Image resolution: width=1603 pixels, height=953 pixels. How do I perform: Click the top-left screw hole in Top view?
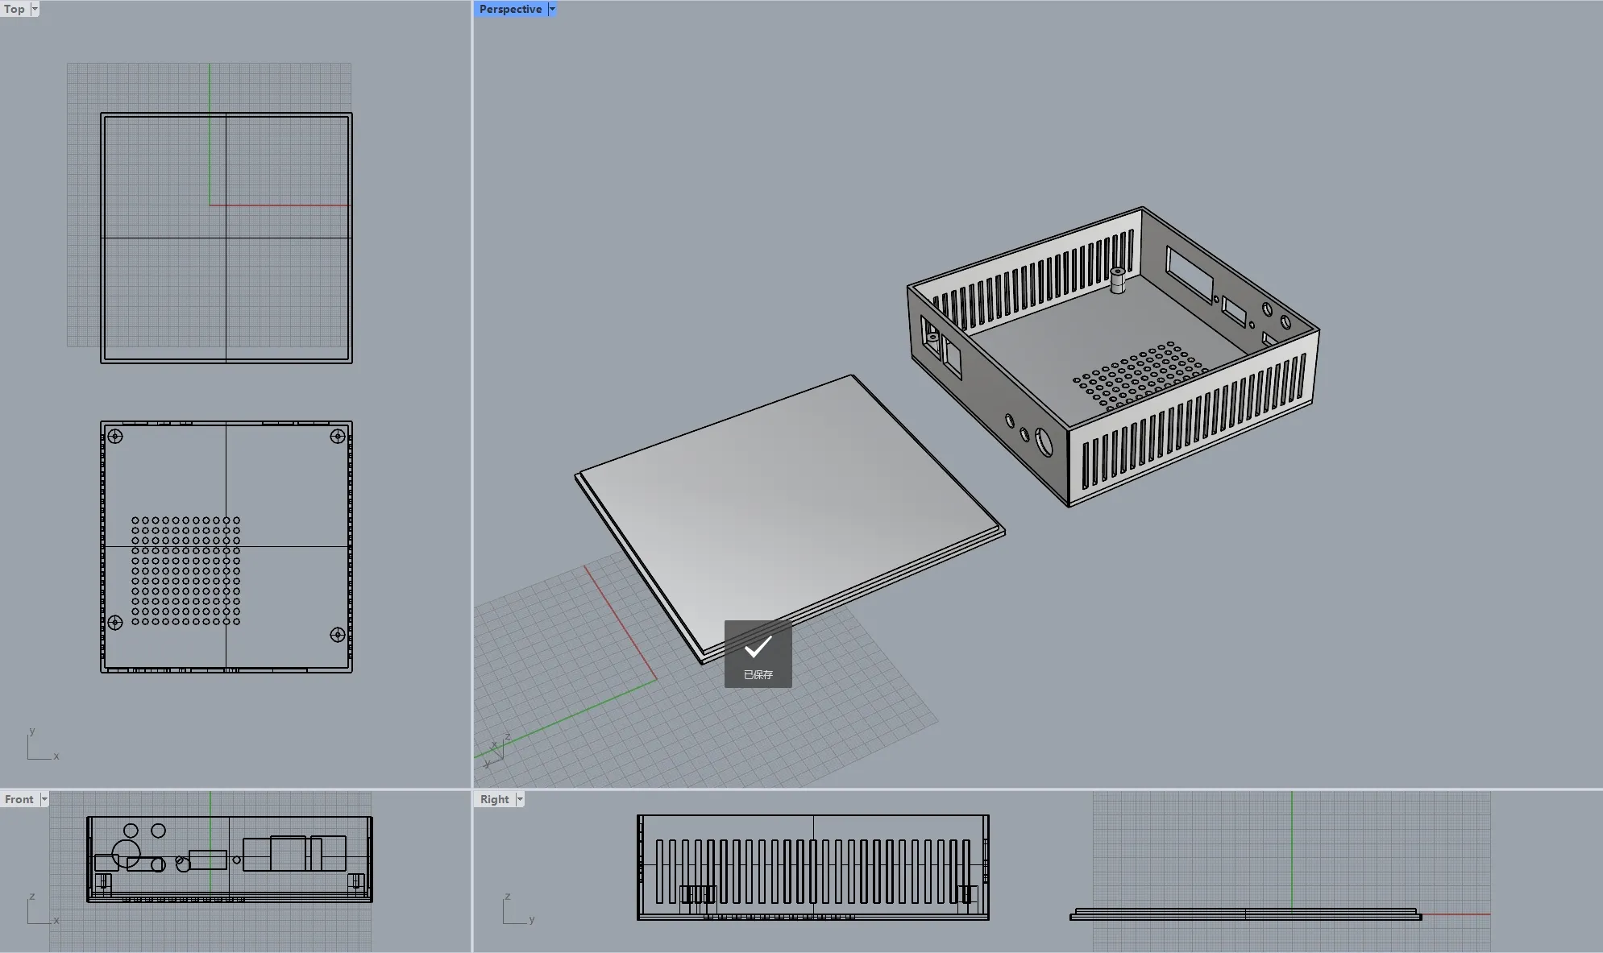pos(115,437)
